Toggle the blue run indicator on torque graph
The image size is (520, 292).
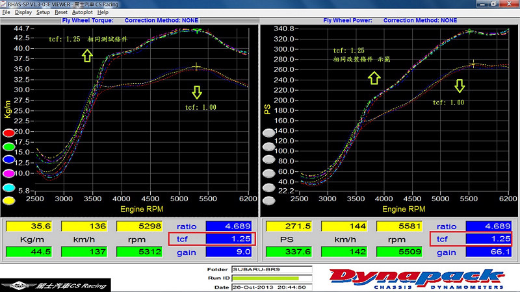tap(9, 159)
